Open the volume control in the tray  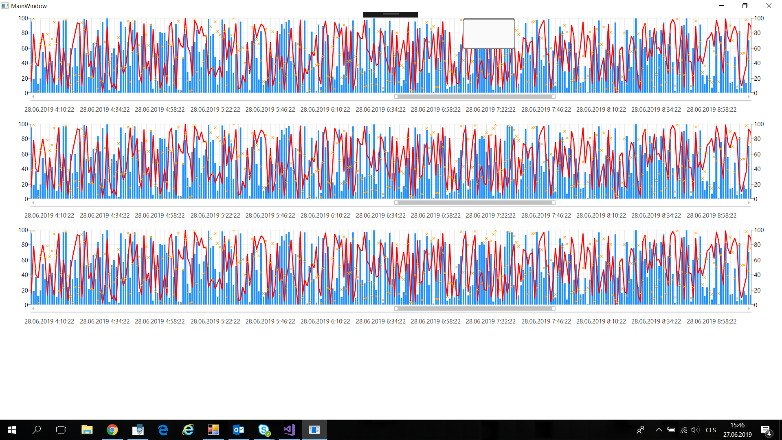tap(695, 430)
